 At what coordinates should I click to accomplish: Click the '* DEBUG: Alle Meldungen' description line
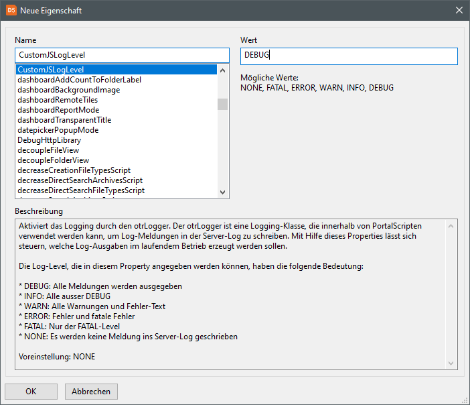coord(100,286)
